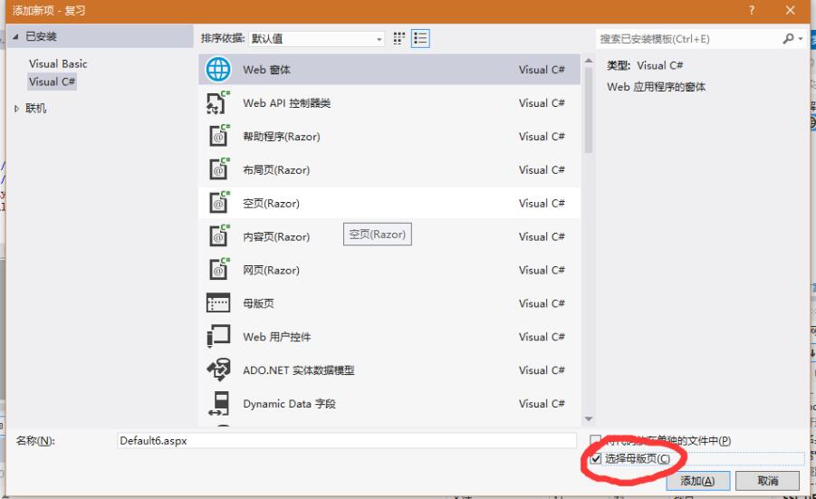Click the search magnifier icon
Screen dimensions: 816x499
click(x=789, y=39)
